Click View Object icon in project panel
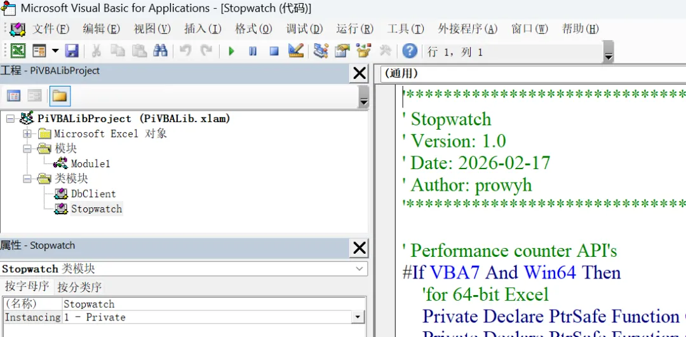This screenshot has height=337, width=686. 34,96
